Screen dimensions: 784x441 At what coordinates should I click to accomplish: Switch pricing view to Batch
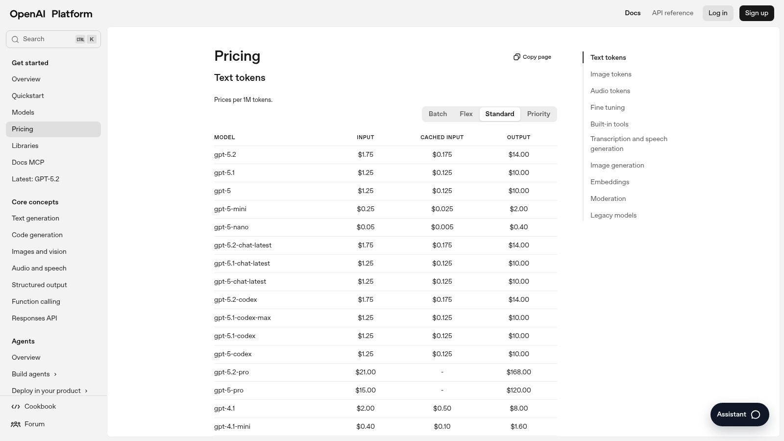(438, 114)
